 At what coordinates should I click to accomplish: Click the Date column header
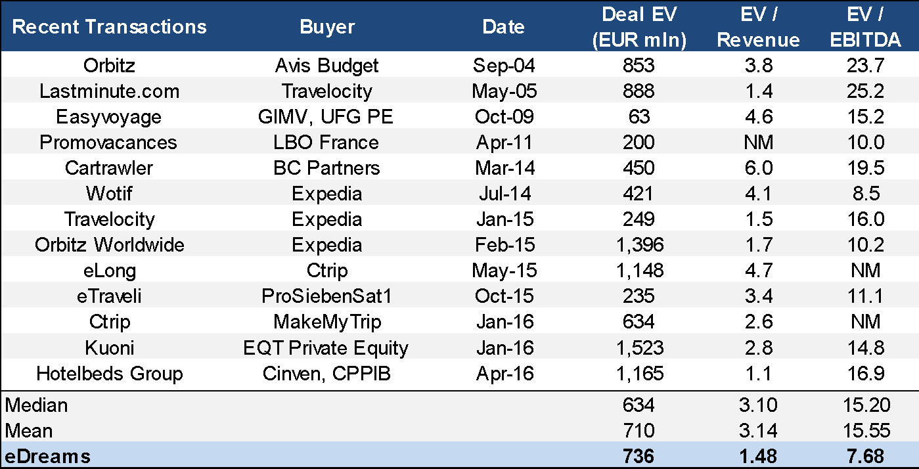tap(504, 27)
